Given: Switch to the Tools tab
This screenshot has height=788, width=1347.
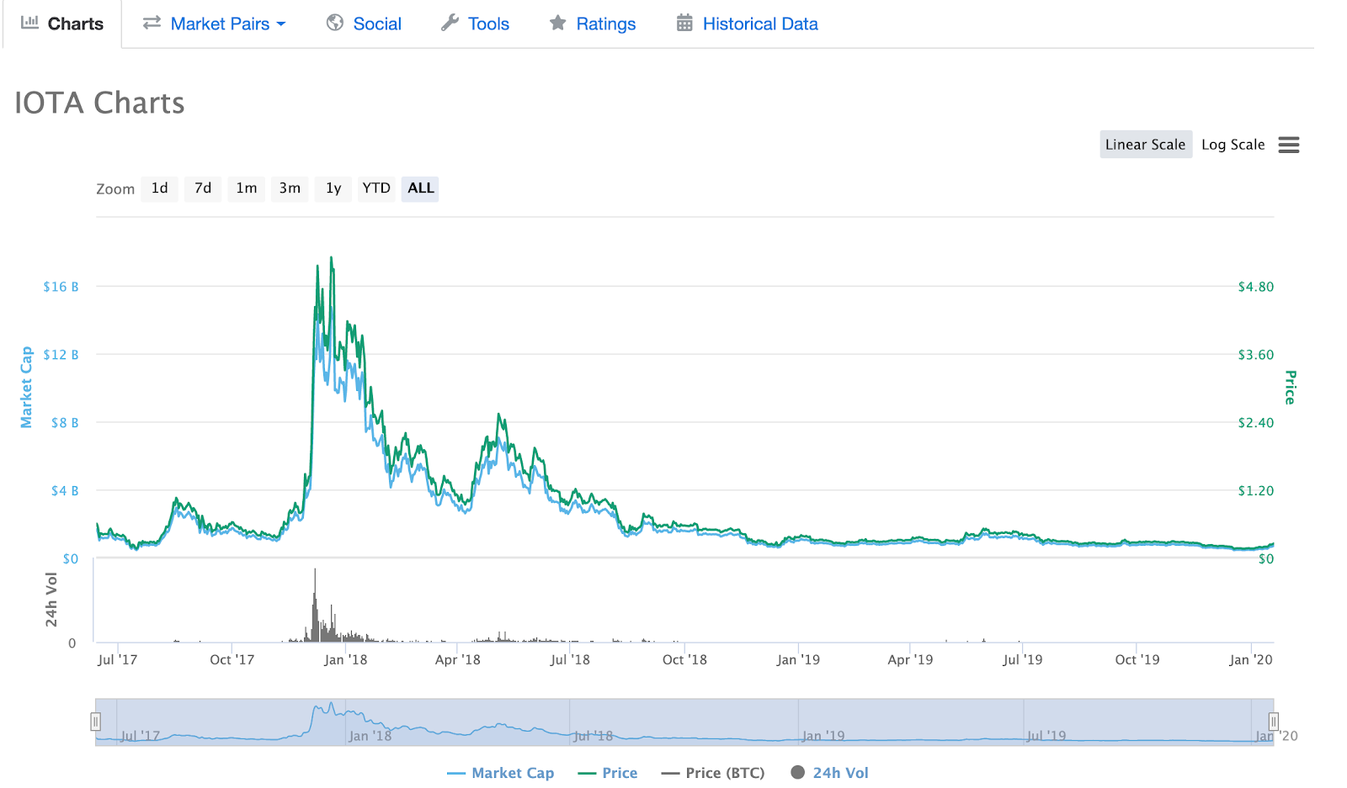Looking at the screenshot, I should pyautogui.click(x=475, y=24).
